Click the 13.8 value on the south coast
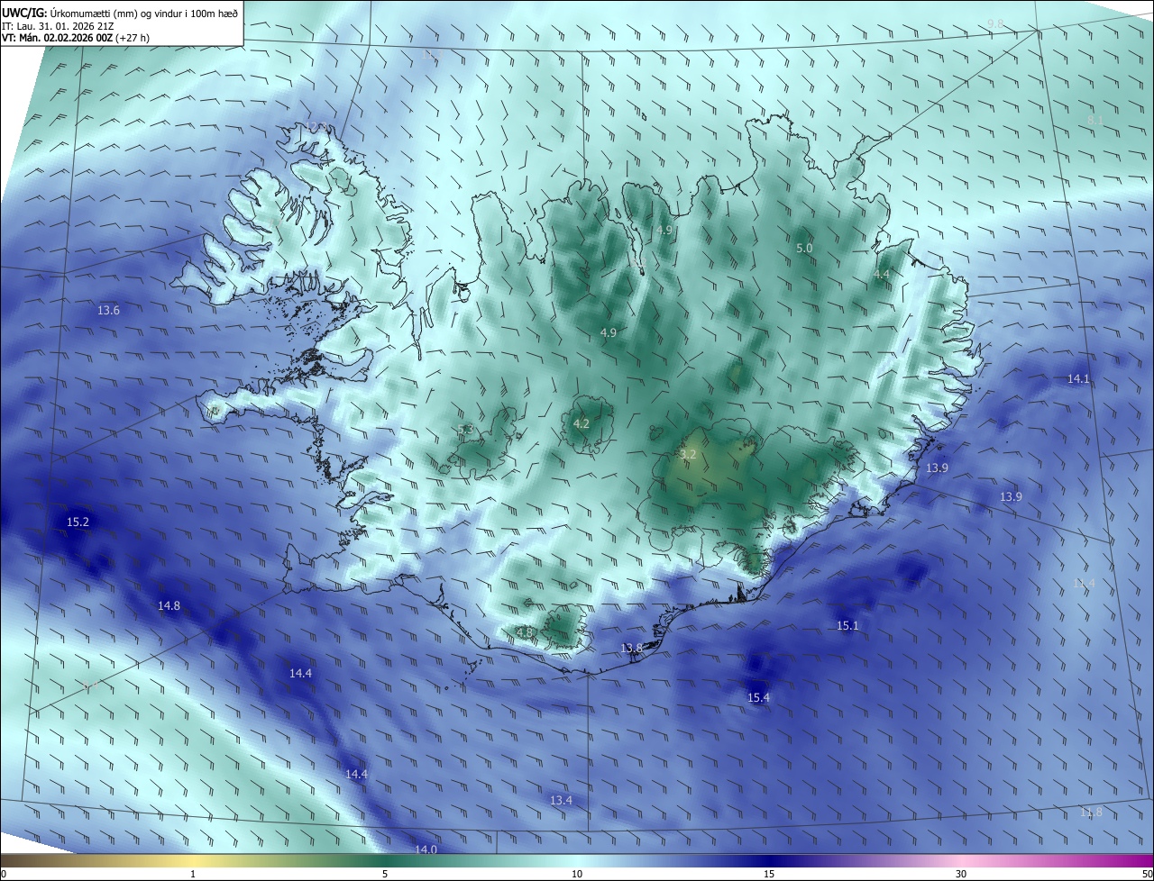Image resolution: width=1154 pixels, height=881 pixels. pos(632,648)
